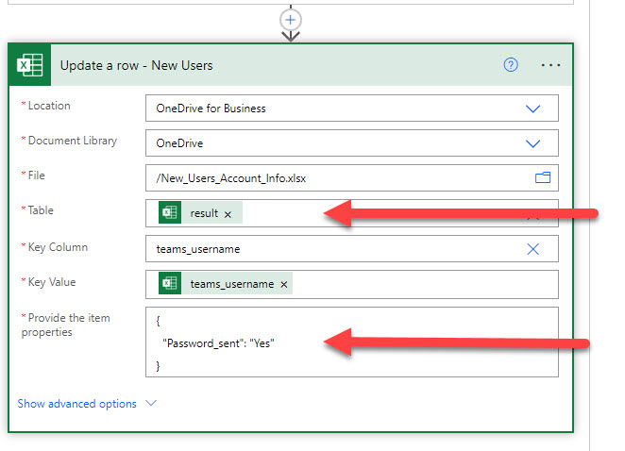625x451 pixels.
Task: Click the Show advanced options link
Action: click(77, 404)
